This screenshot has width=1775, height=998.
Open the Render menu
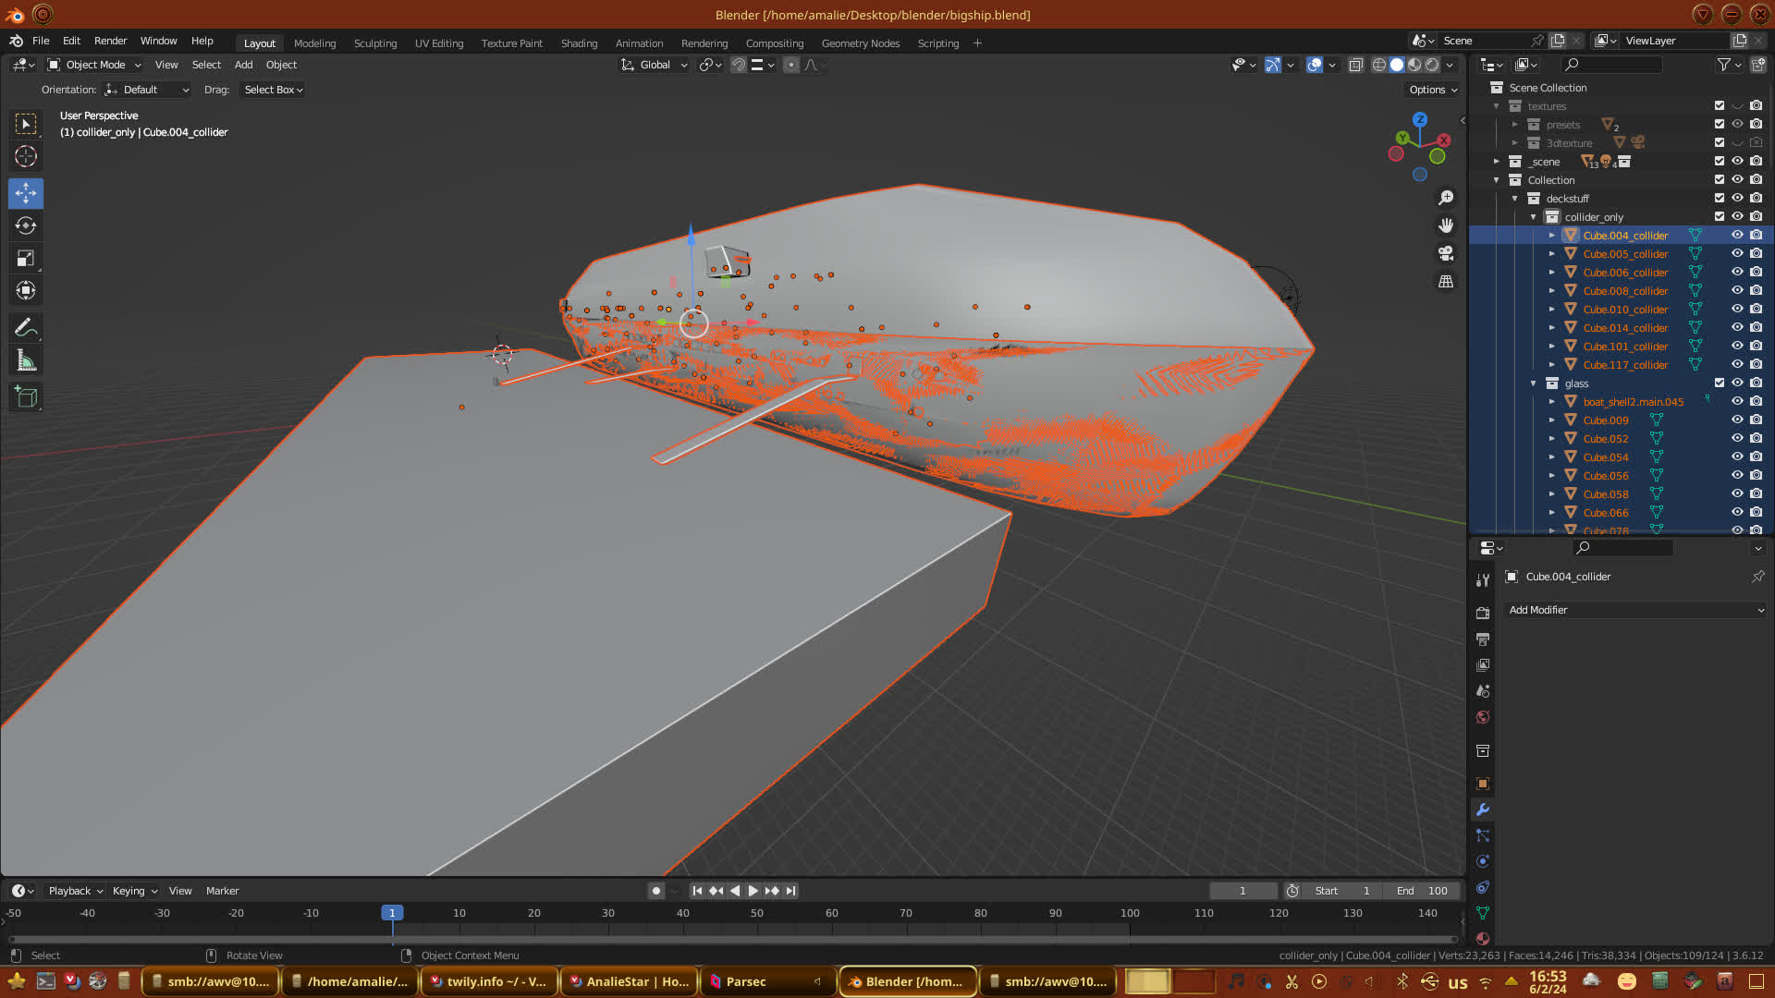(110, 41)
